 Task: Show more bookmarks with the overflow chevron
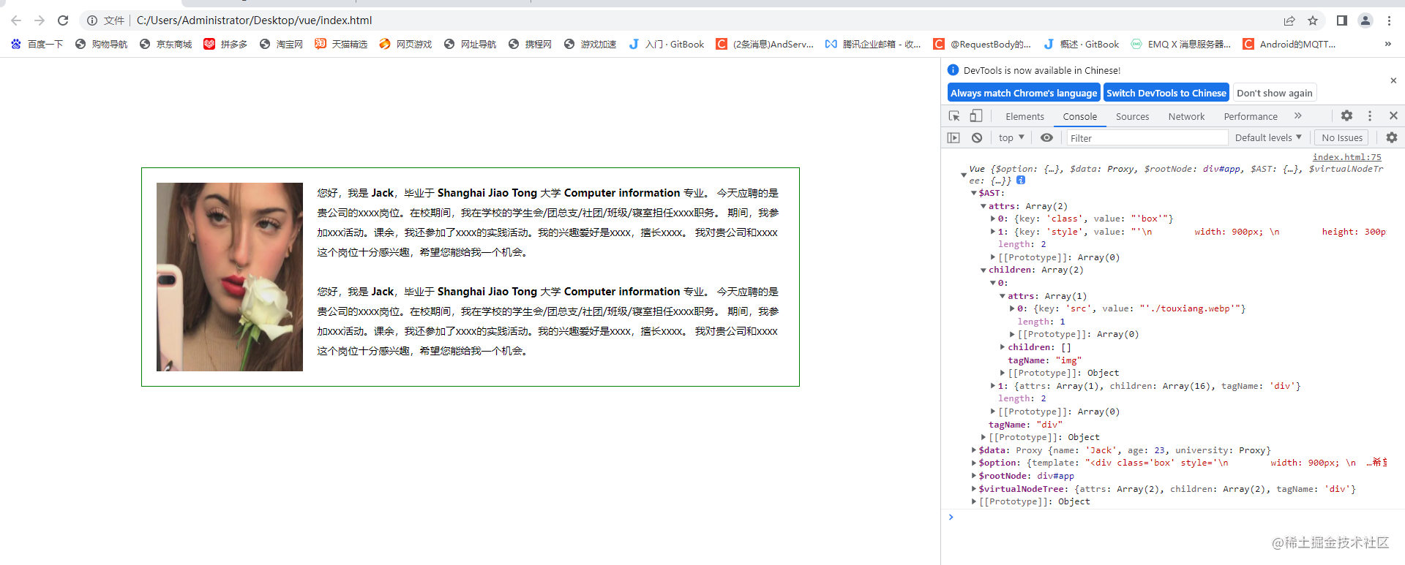pyautogui.click(x=1388, y=44)
